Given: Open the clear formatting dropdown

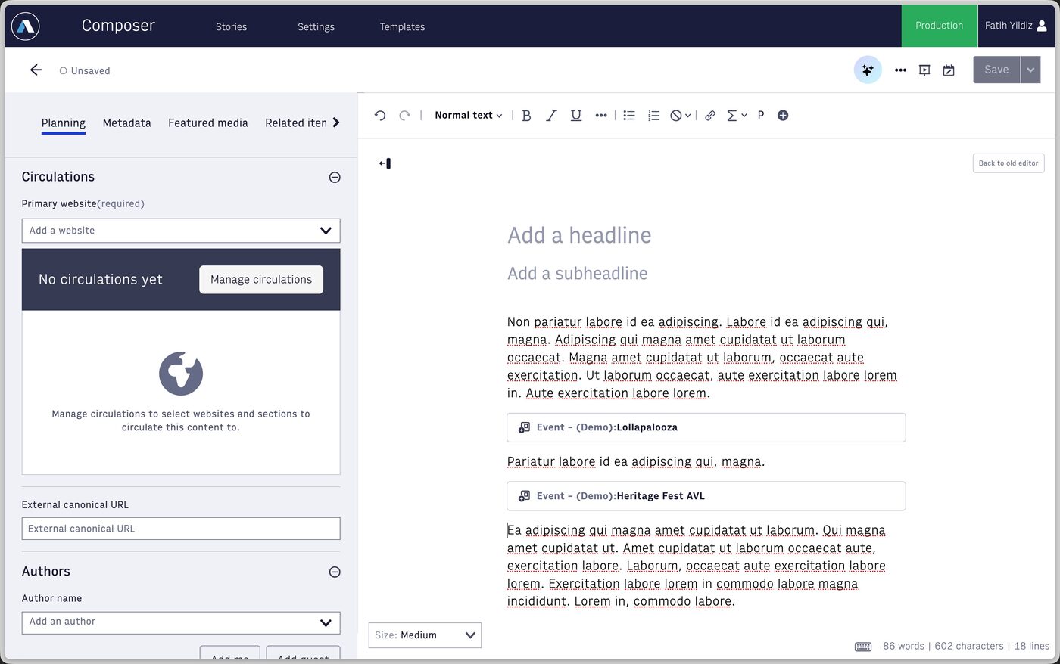Looking at the screenshot, I should (680, 115).
